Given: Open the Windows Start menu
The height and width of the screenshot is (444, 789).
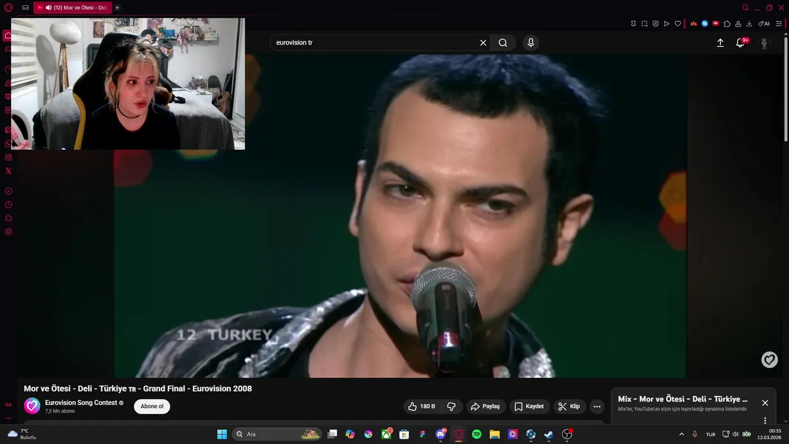Looking at the screenshot, I should (x=222, y=434).
